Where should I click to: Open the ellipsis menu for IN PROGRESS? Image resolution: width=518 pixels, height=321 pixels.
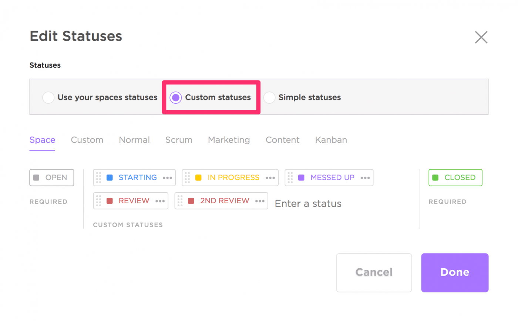coord(270,178)
